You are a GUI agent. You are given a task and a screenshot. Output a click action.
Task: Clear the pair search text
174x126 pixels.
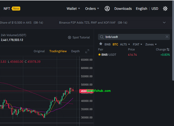point(167,37)
